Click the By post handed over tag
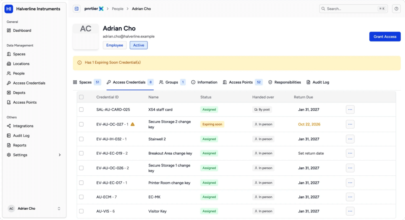The width and height of the screenshot is (405, 220). pos(262,110)
